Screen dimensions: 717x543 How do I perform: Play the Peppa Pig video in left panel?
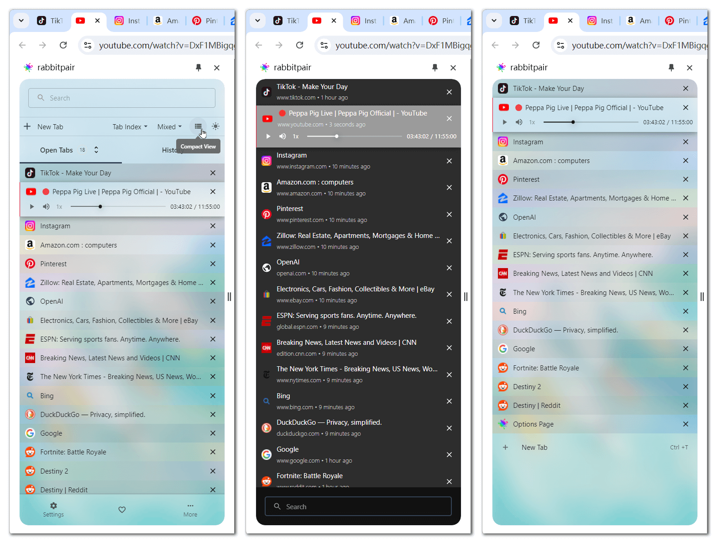(31, 206)
